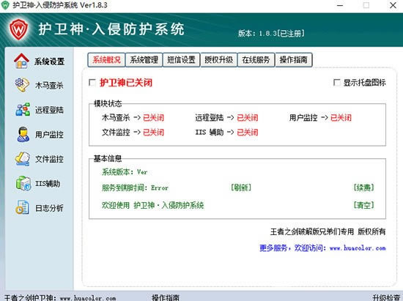This screenshot has height=301, width=403.
Task: Click the [续费] renew link
Action: 363,187
